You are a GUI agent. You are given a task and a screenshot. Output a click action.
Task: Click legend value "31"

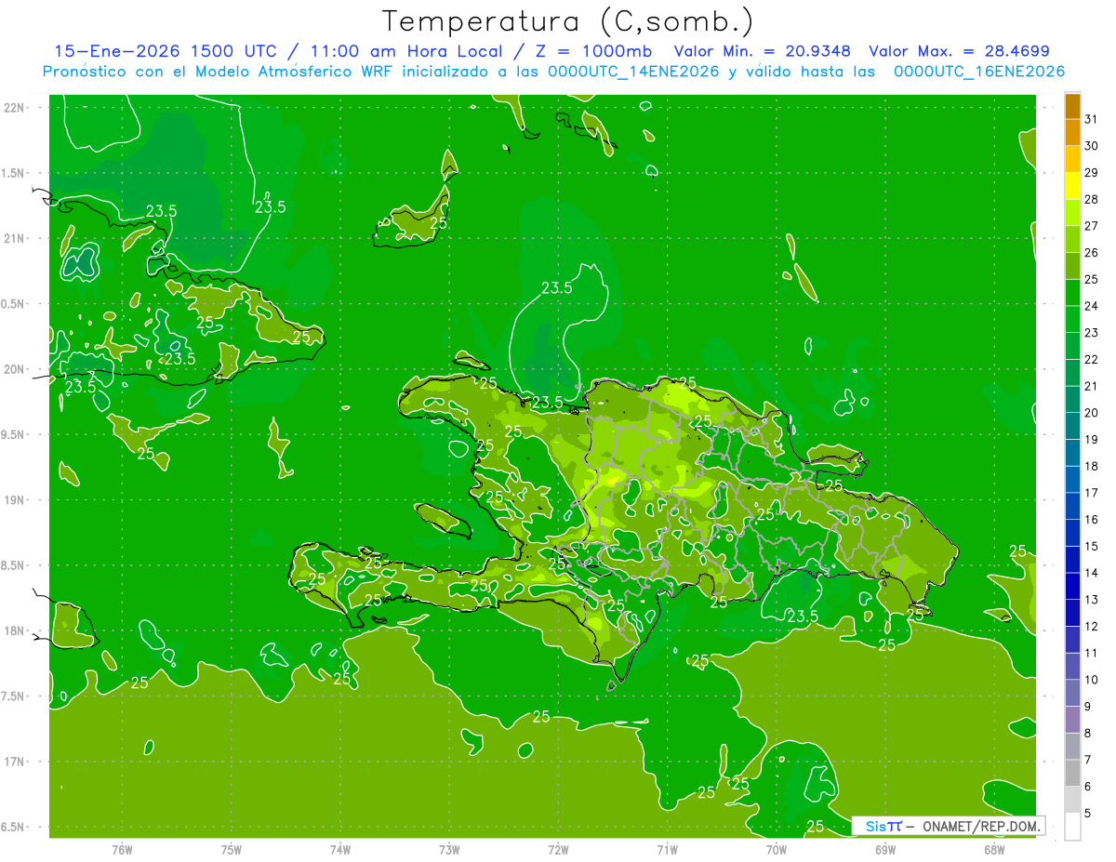point(1092,119)
